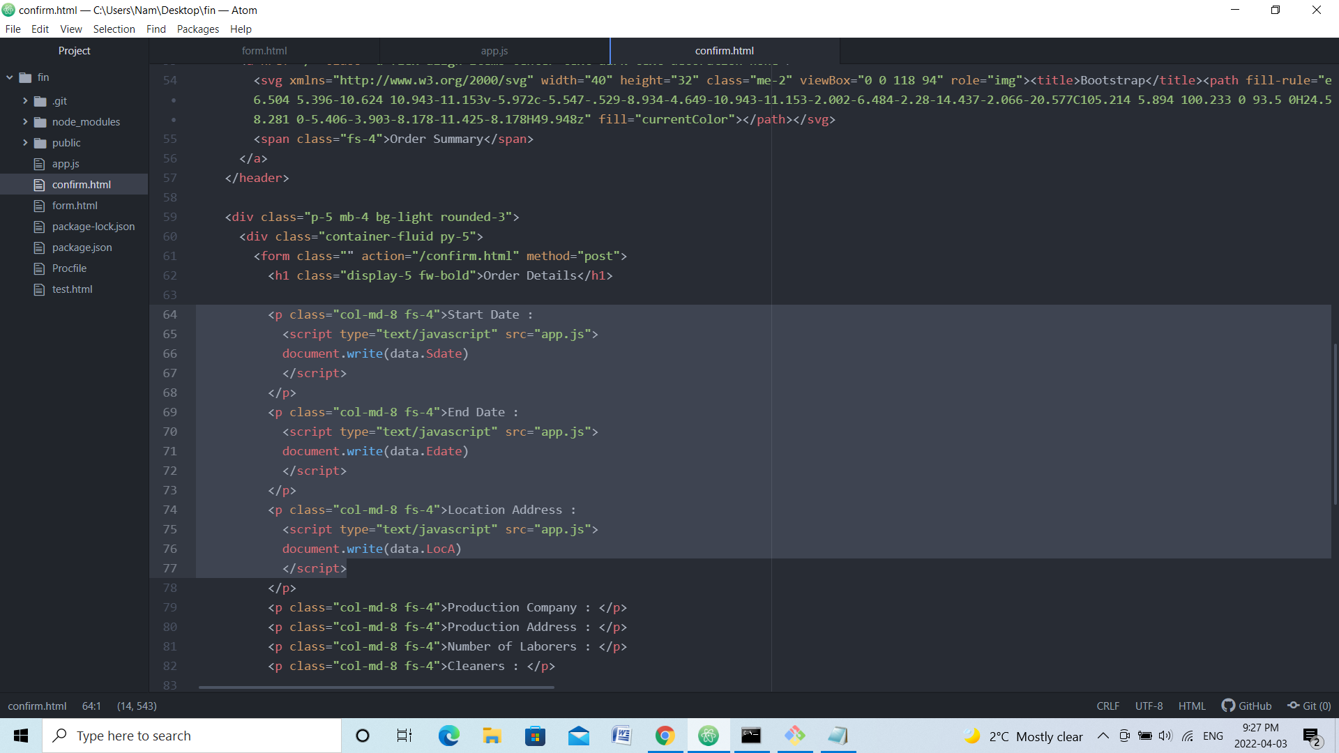This screenshot has height=753, width=1339.
Task: Open the taskbar clock and calendar
Action: (1260, 736)
